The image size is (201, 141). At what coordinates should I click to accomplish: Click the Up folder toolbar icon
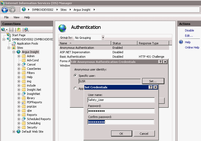19,30
